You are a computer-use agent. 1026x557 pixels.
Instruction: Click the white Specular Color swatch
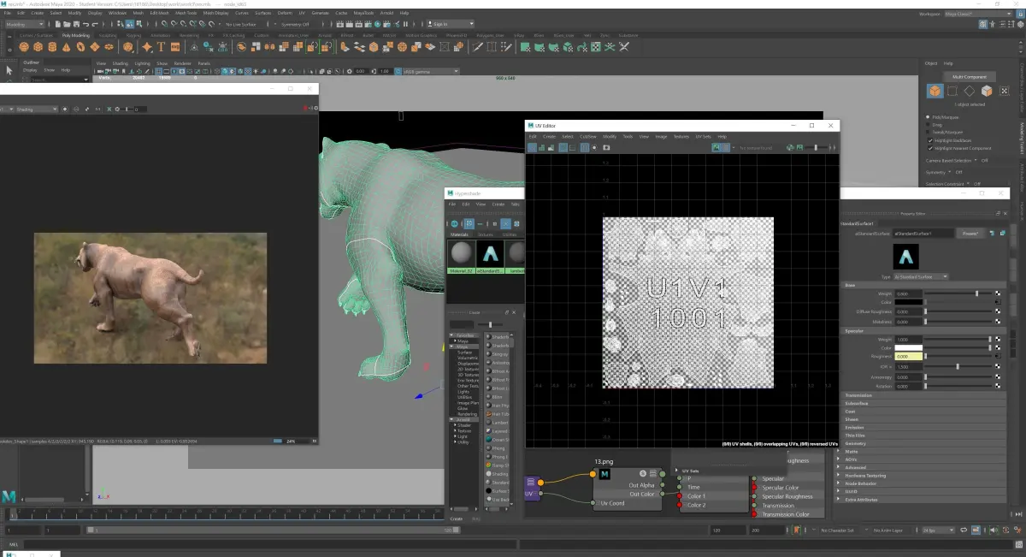(x=907, y=348)
